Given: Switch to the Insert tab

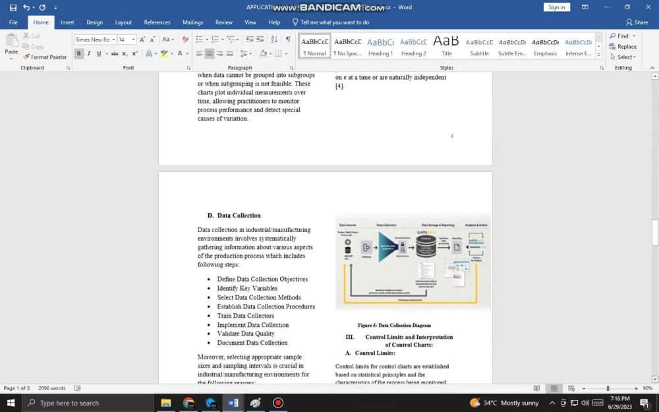Looking at the screenshot, I should pyautogui.click(x=67, y=22).
